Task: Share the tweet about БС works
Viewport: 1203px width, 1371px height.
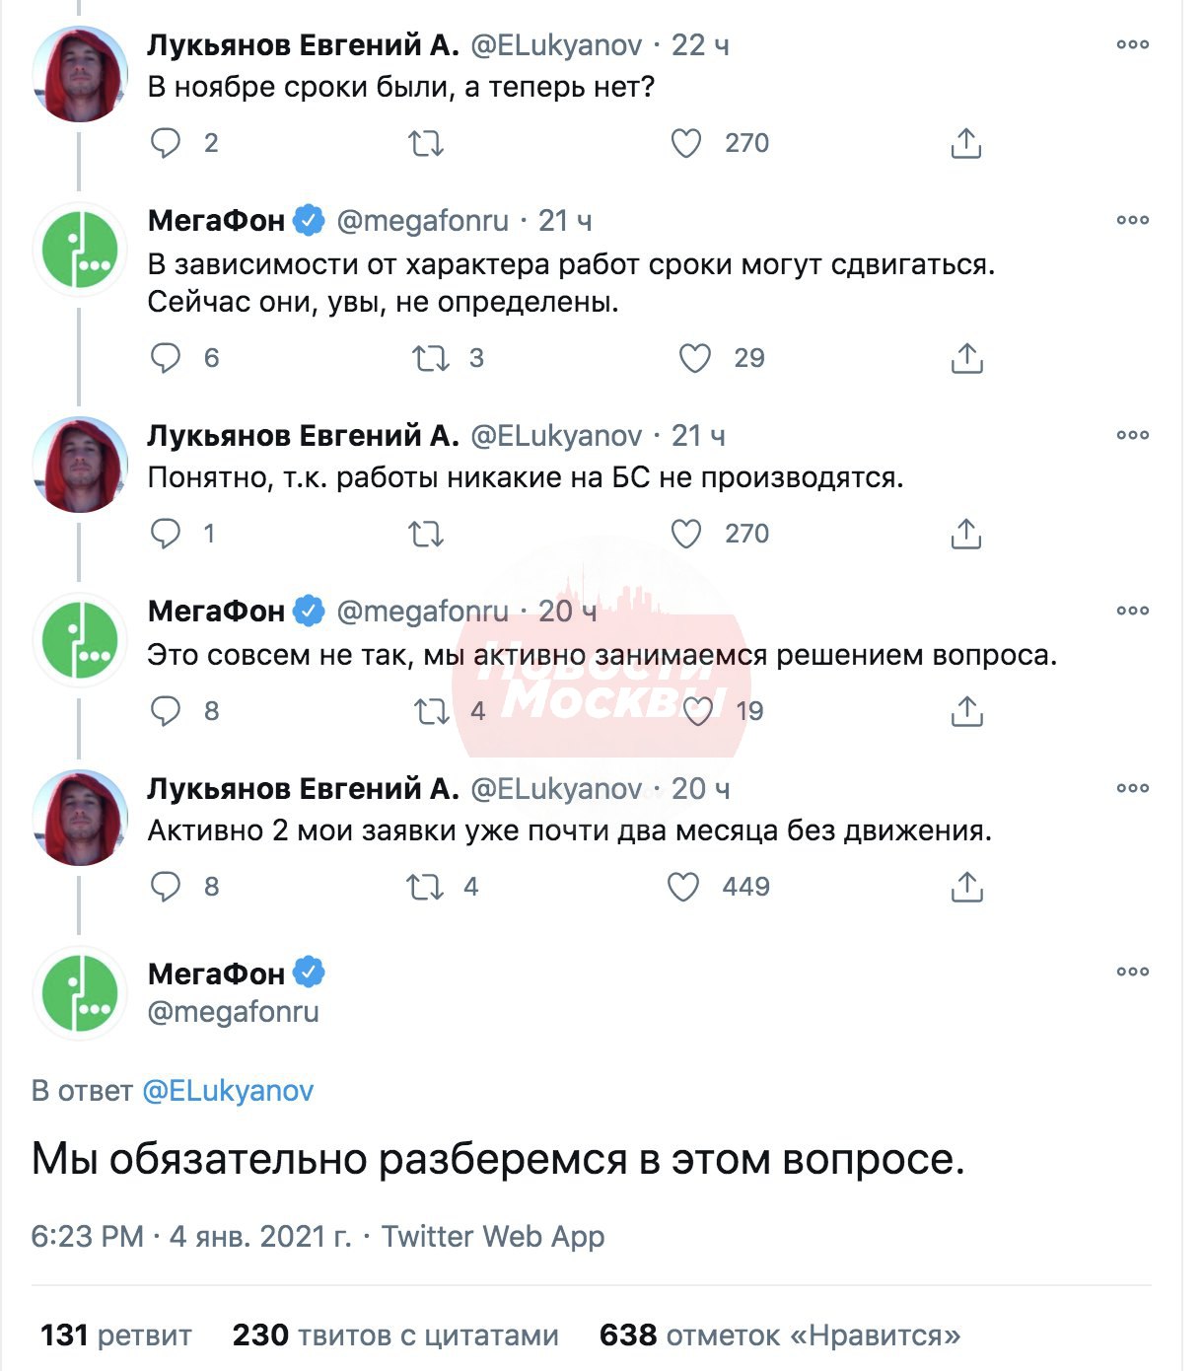Action: (x=966, y=534)
